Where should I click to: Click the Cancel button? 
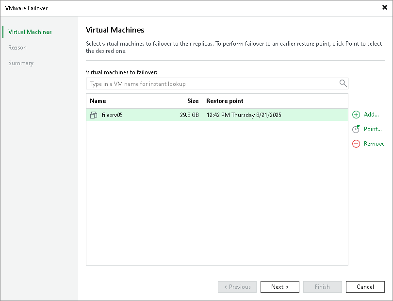[x=365, y=287]
